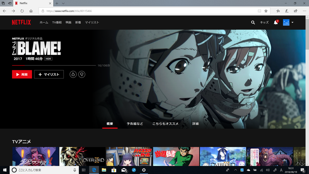This screenshot has height=174, width=309.
Task: Open the favorites hub
Action: click(278, 11)
